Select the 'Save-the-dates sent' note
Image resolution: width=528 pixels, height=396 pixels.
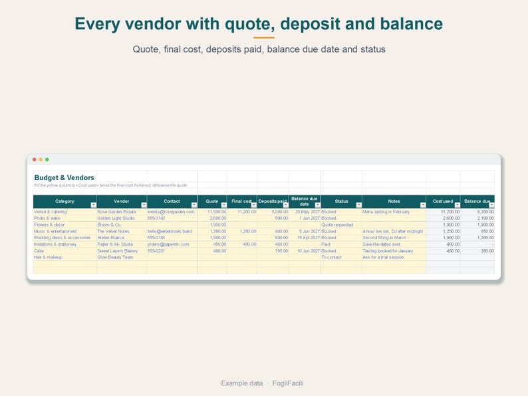[394, 245]
